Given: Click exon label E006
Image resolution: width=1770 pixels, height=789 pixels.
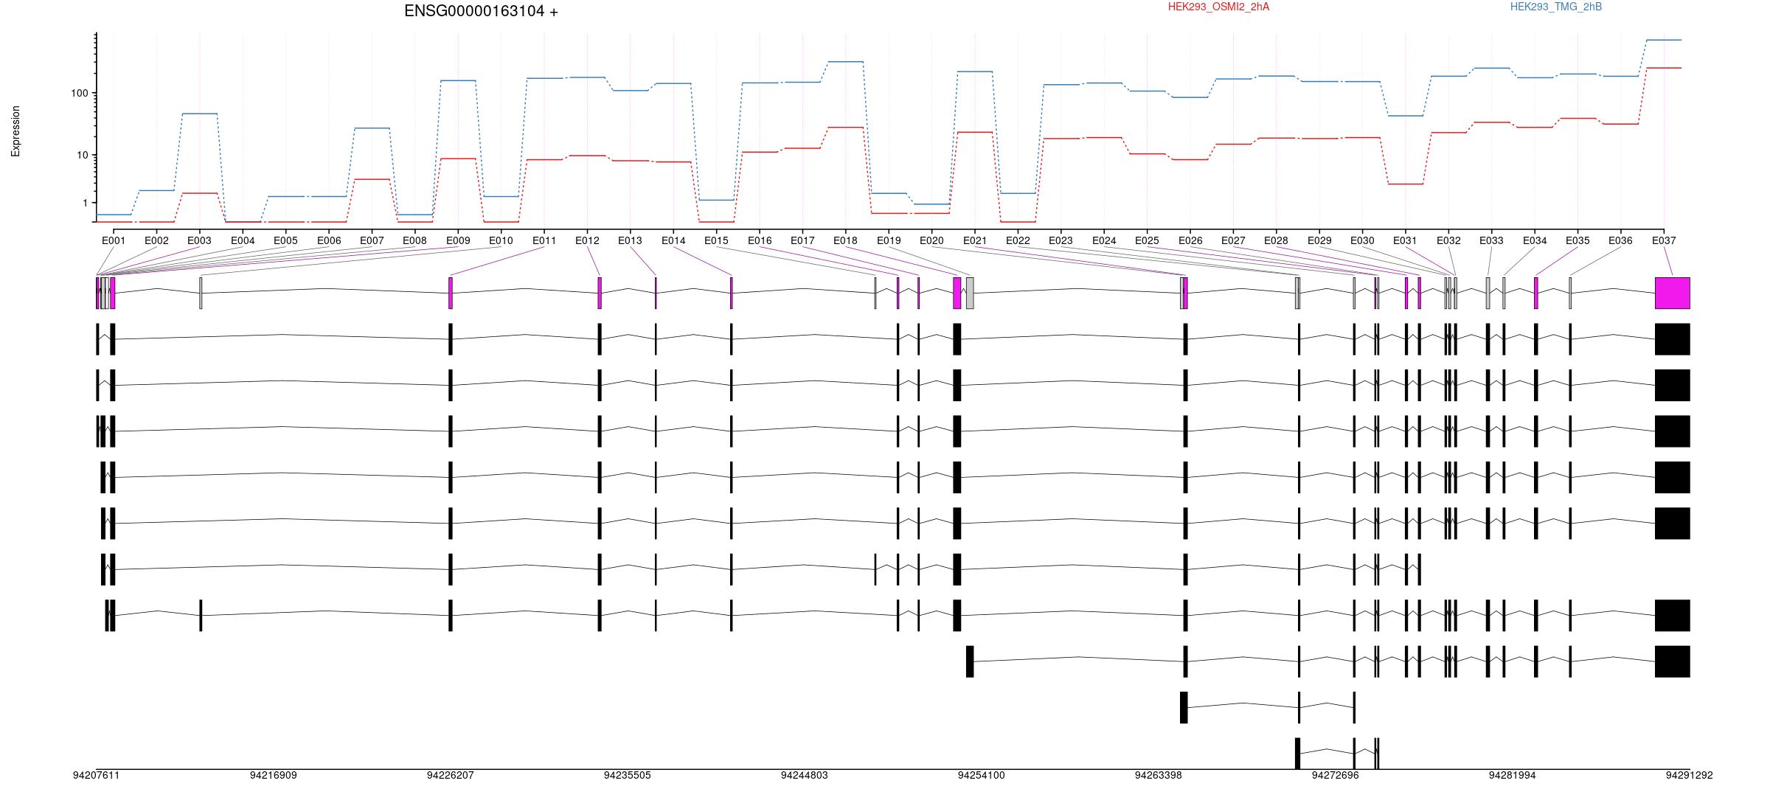Looking at the screenshot, I should point(329,240).
